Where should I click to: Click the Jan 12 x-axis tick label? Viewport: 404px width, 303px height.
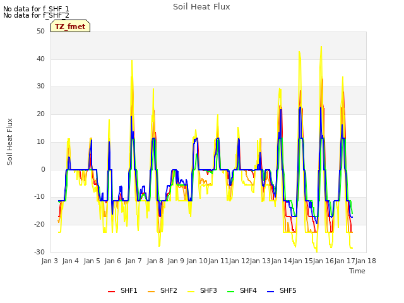[239, 261]
